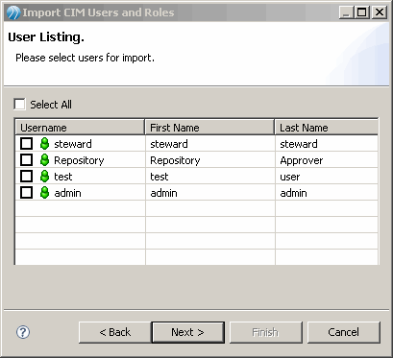Cancel the import wizard
393x358 pixels.
tap(344, 332)
